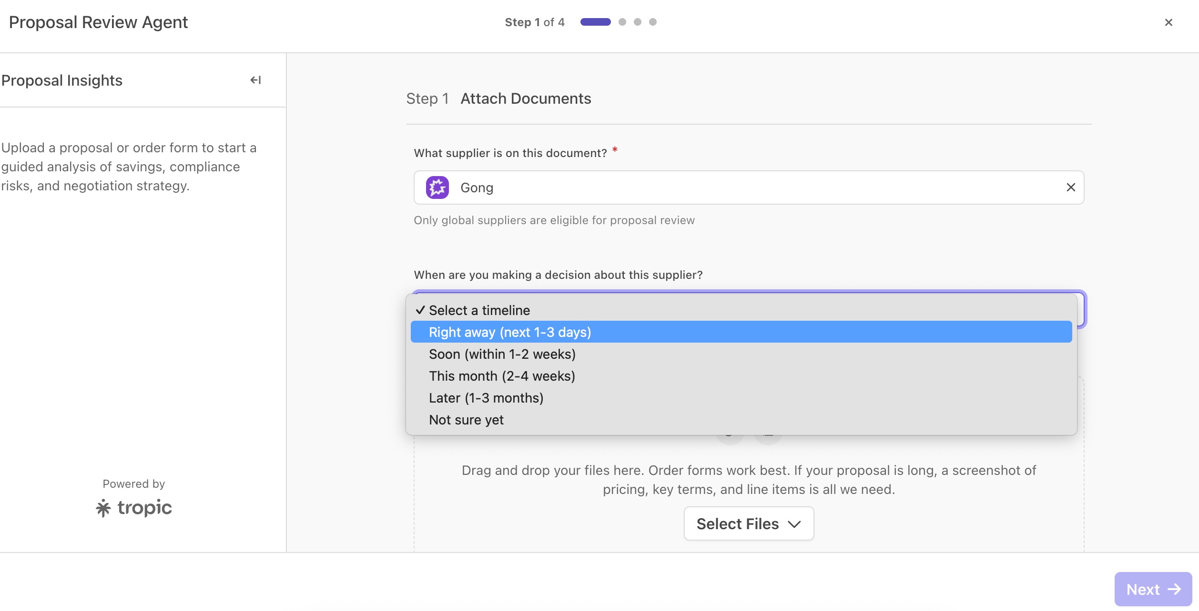Keep the checked 'Select a timeline' placeholder
The height and width of the screenshot is (611, 1199).
[479, 310]
